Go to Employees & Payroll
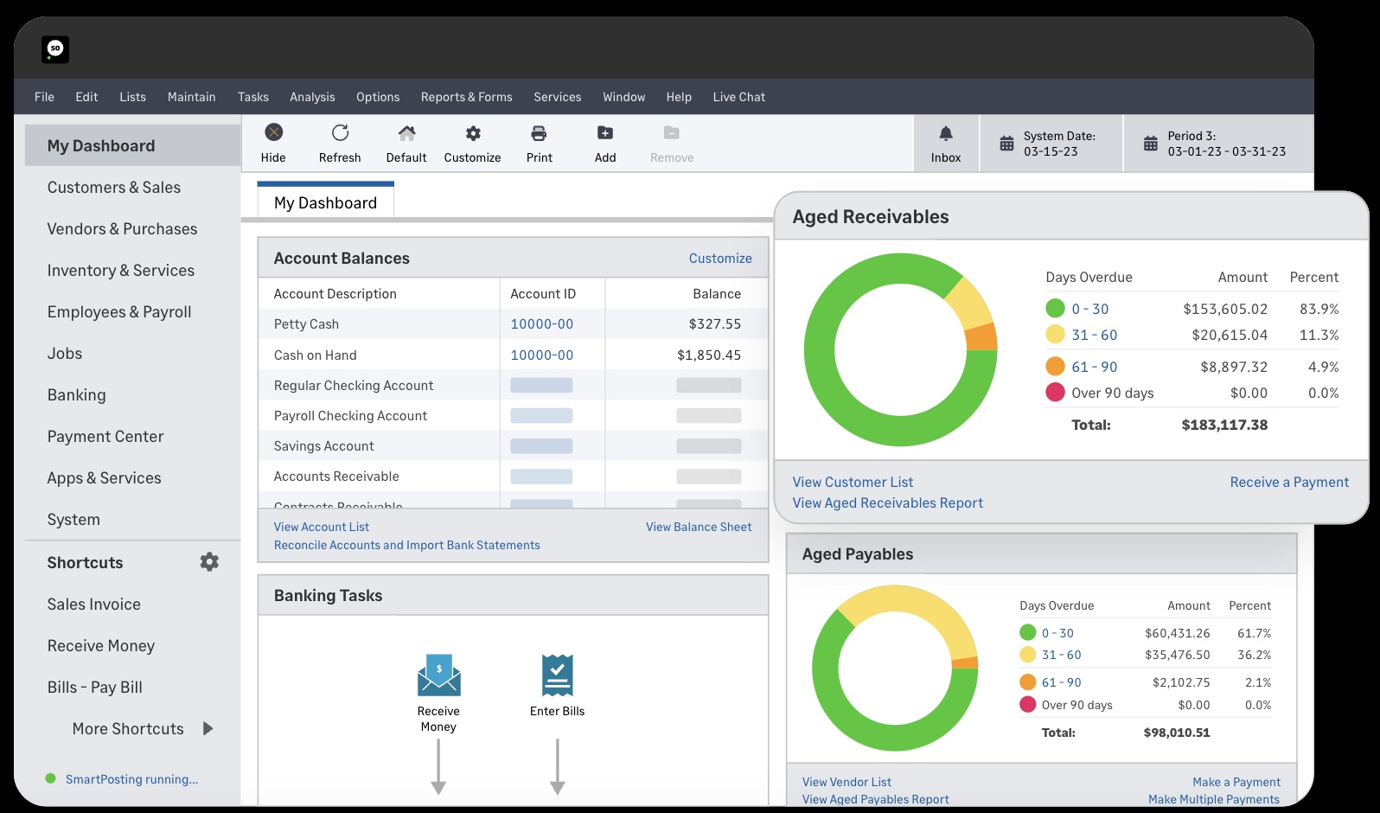Screen dimensions: 1380x813 pos(119,311)
